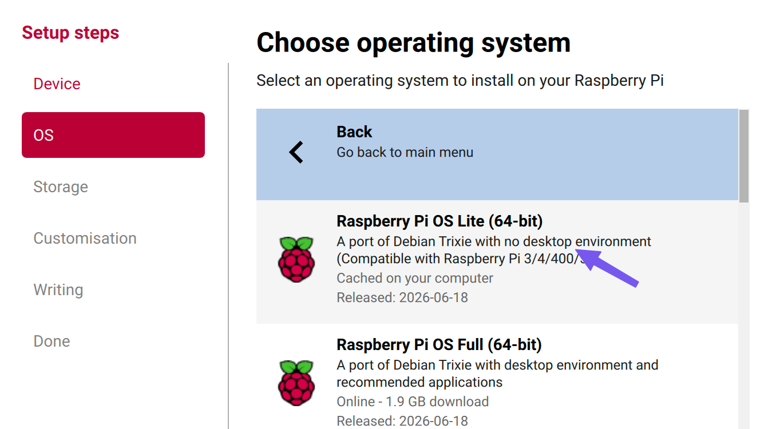The height and width of the screenshot is (429, 768).
Task: Click the release date under OS Lite
Action: 402,297
